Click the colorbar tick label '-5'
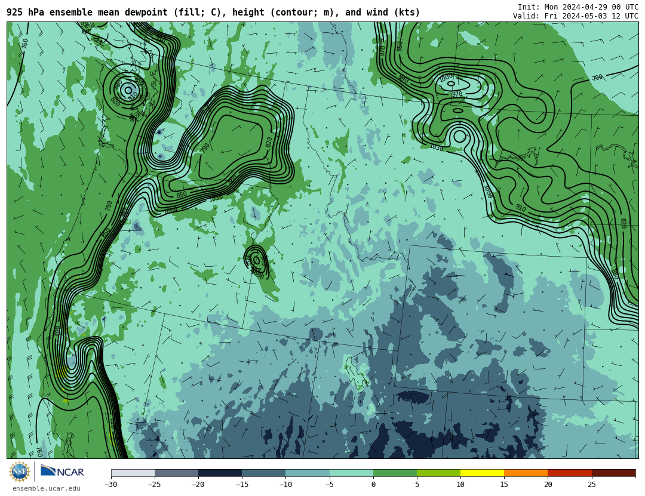 click(x=329, y=485)
